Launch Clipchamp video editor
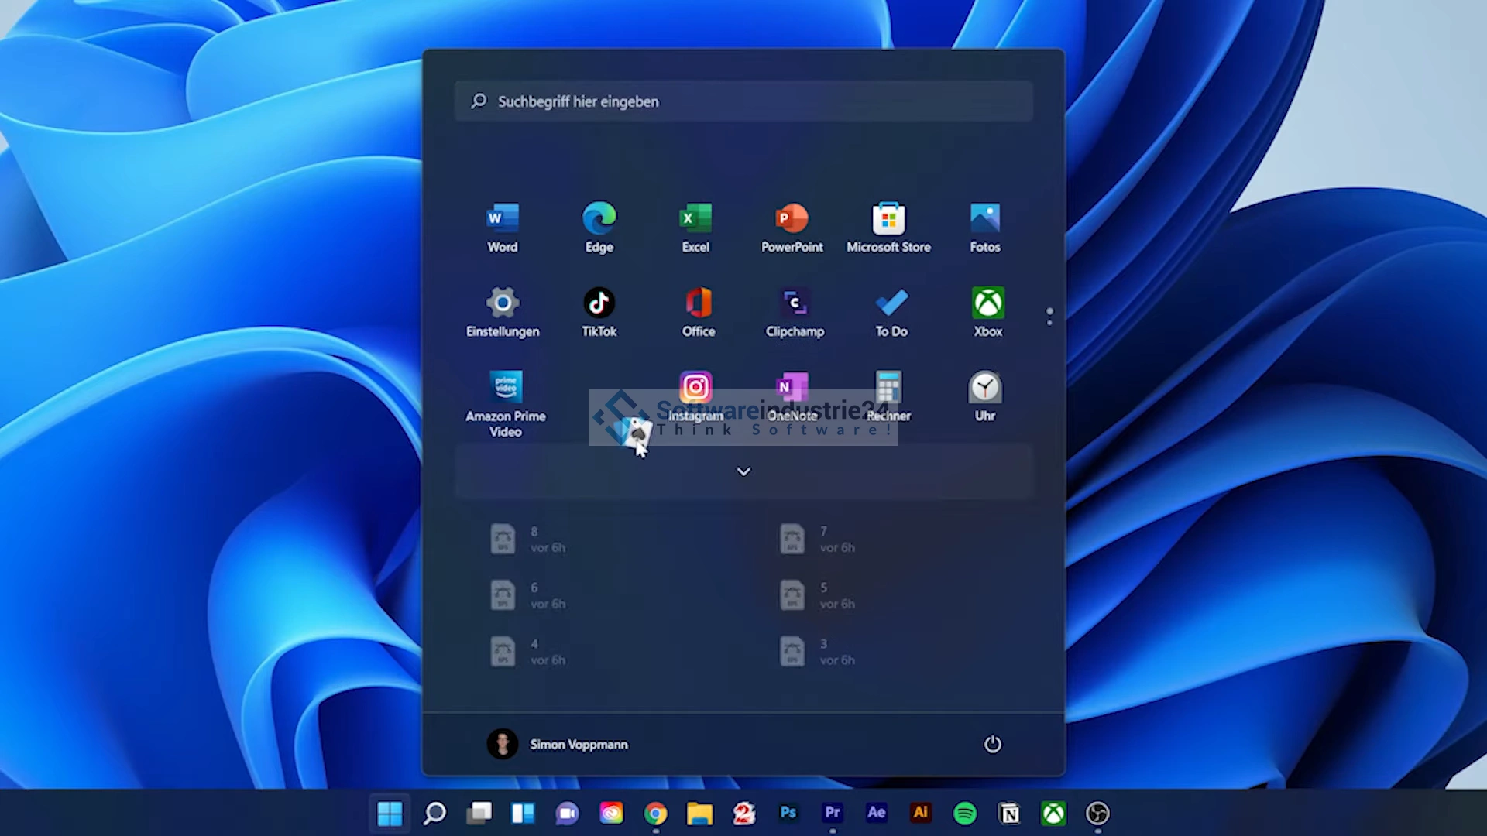 pos(795,311)
